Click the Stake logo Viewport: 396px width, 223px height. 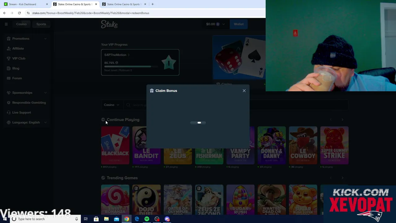coord(109,24)
